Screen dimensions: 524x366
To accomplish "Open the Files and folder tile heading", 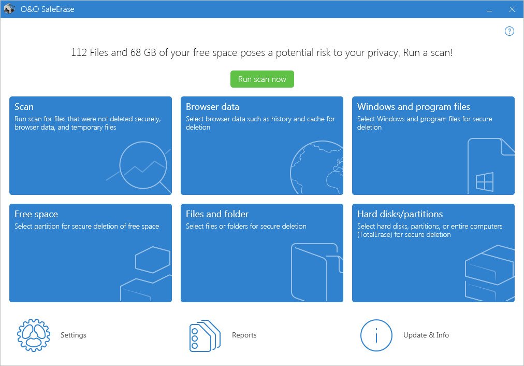I will point(217,214).
